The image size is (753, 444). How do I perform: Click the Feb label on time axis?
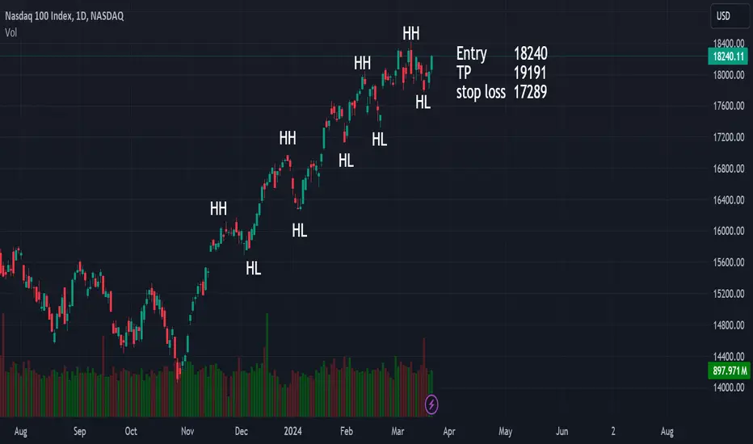[x=347, y=432]
